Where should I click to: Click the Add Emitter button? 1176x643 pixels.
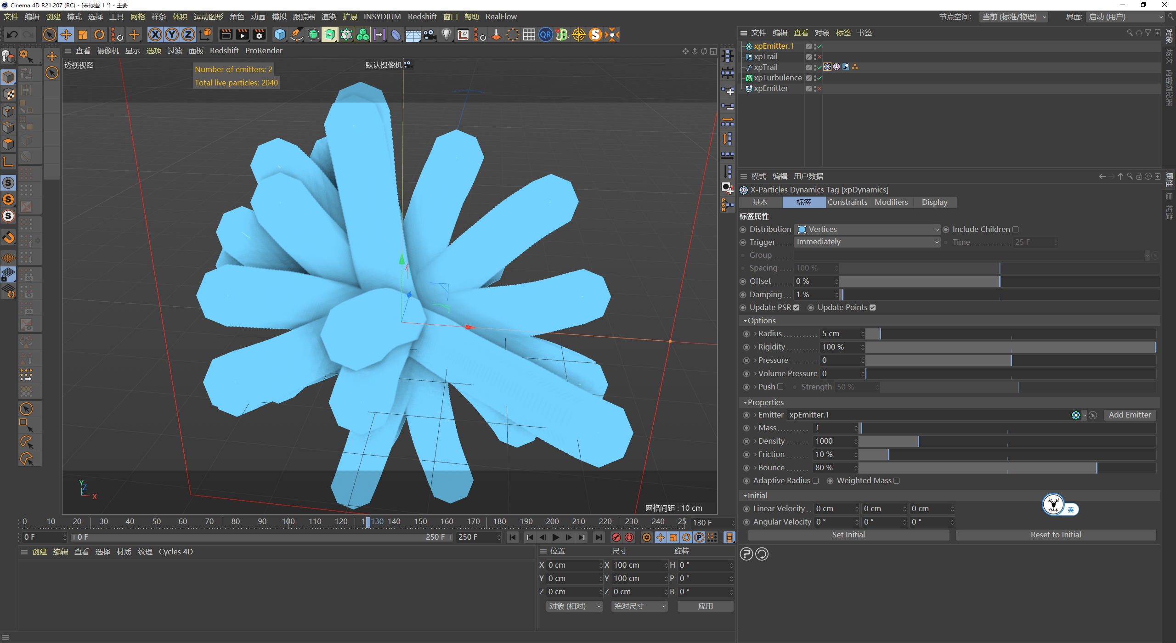pos(1130,415)
